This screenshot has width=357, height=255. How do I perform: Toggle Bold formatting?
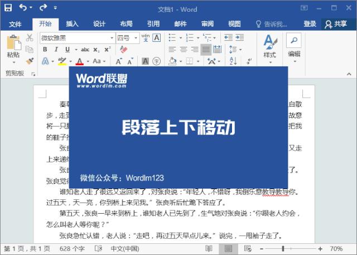[45, 49]
